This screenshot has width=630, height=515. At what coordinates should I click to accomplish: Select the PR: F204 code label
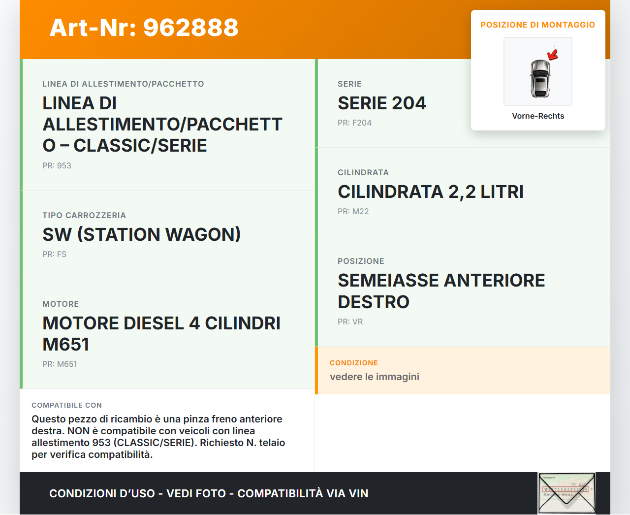pos(354,123)
